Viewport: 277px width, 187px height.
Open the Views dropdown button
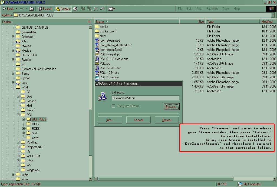click(111, 9)
